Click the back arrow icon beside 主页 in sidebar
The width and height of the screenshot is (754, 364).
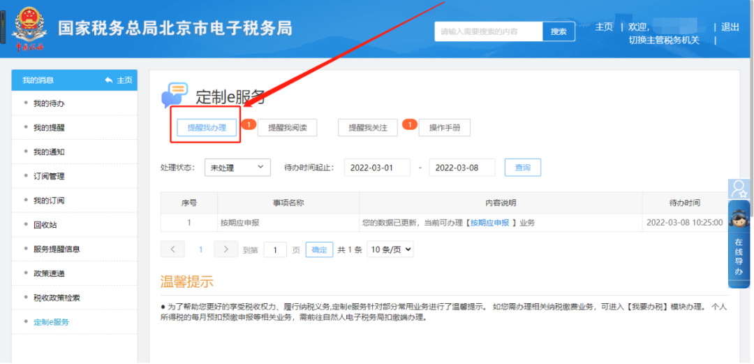tap(109, 80)
